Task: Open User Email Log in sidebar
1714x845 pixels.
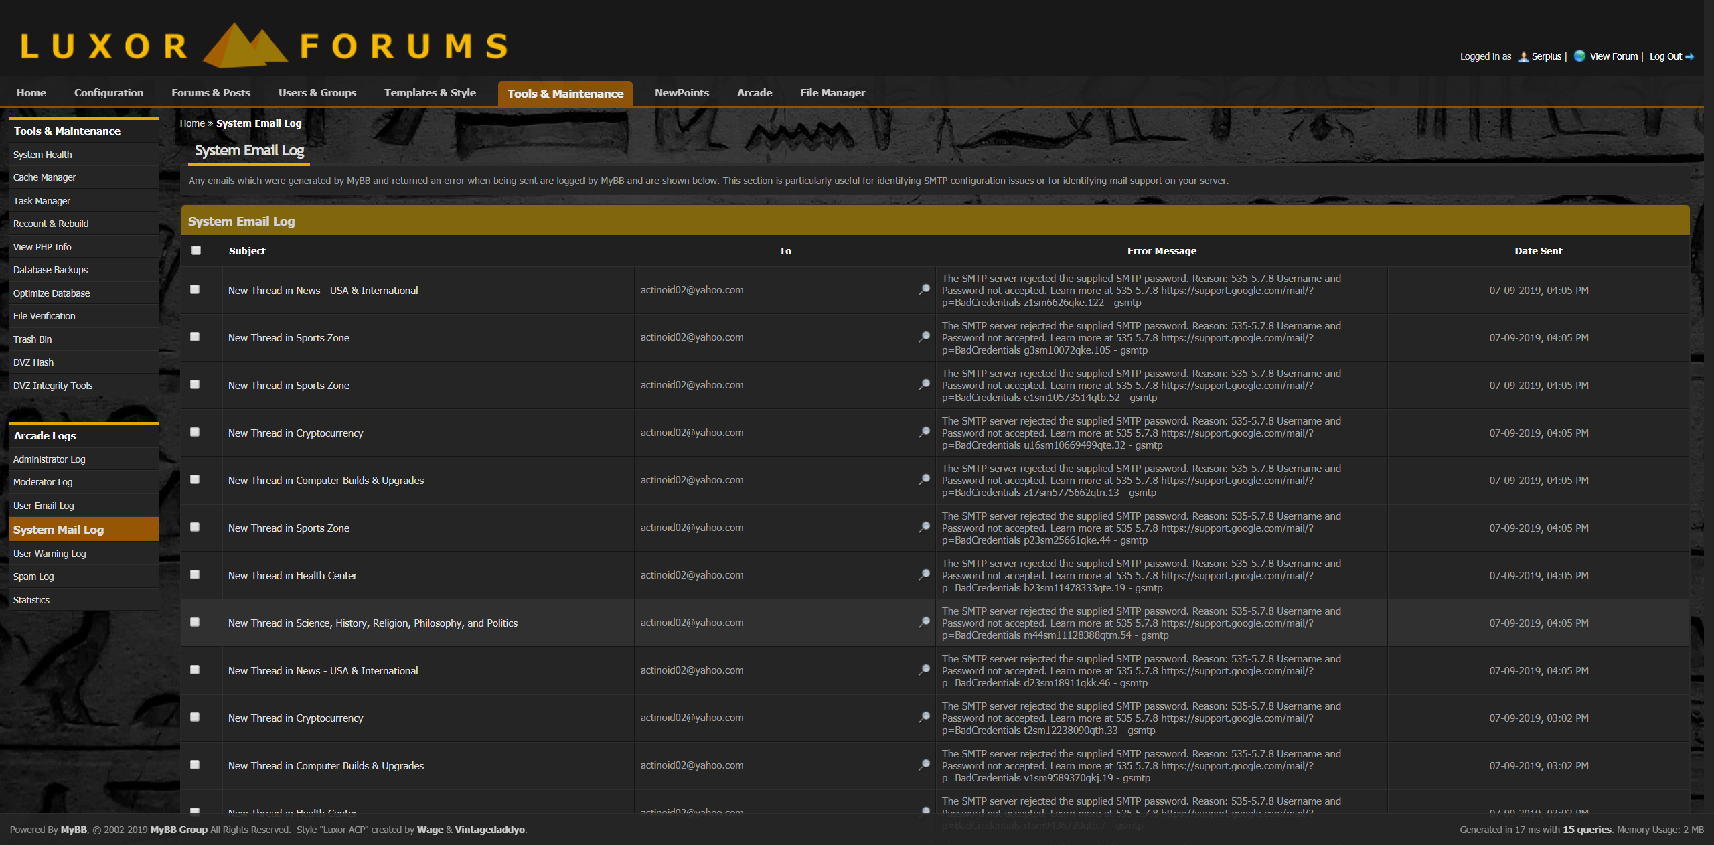Action: click(84, 506)
